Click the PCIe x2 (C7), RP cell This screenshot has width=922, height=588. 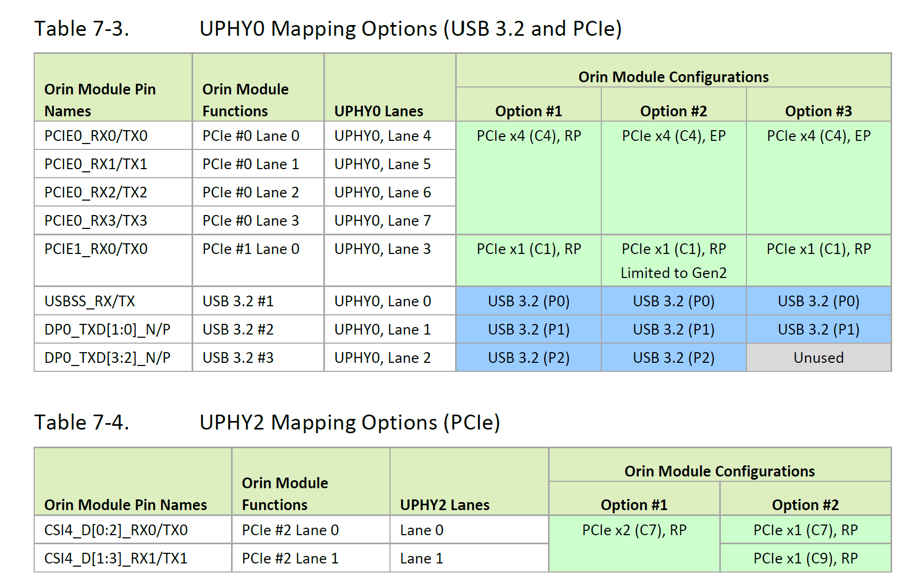tap(634, 544)
